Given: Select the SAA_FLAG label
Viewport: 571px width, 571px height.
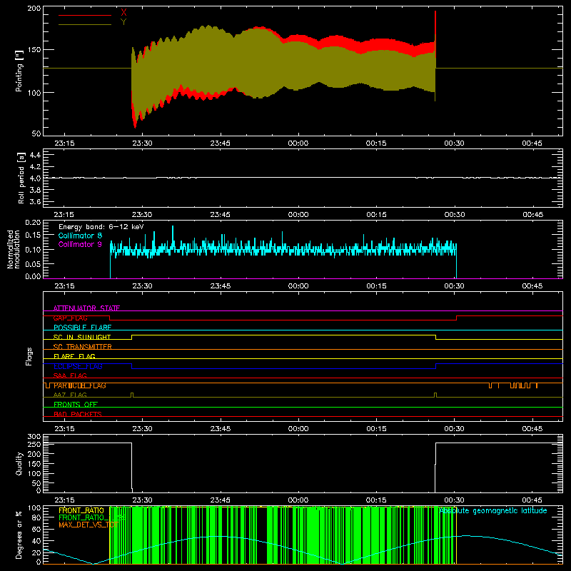Looking at the screenshot, I should point(70,375).
